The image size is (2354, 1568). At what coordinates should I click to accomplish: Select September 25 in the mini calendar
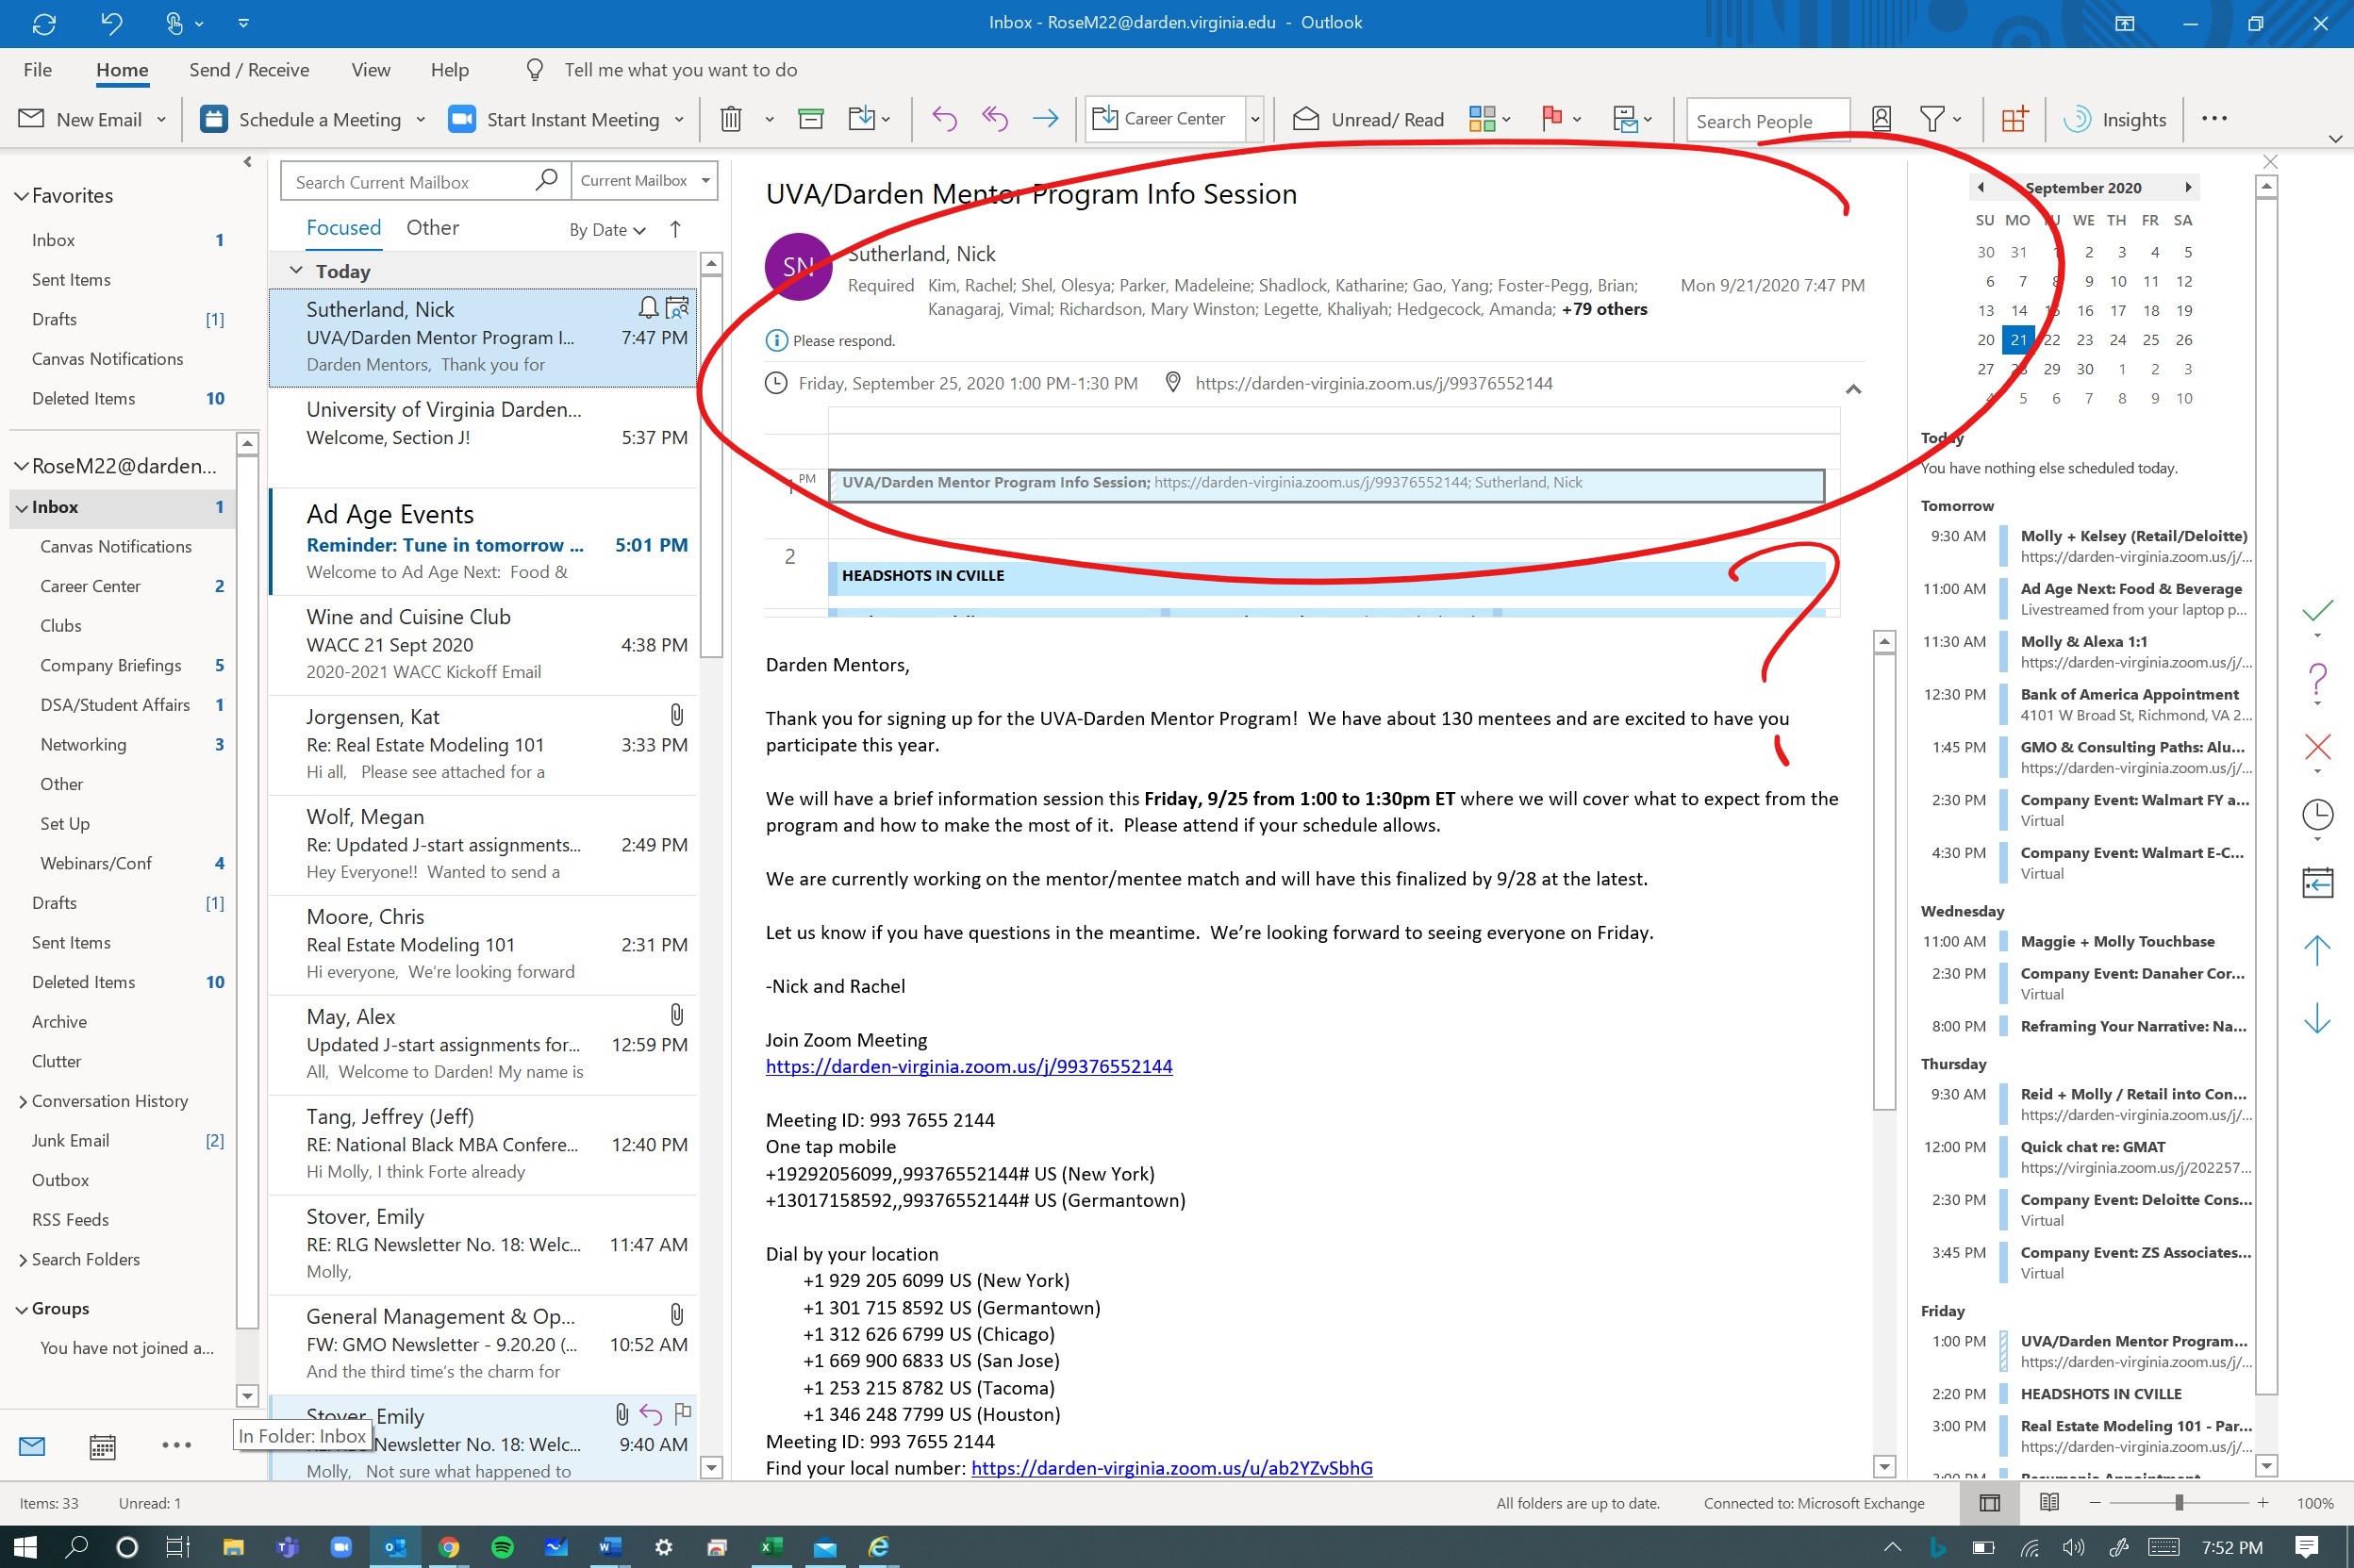[2151, 340]
